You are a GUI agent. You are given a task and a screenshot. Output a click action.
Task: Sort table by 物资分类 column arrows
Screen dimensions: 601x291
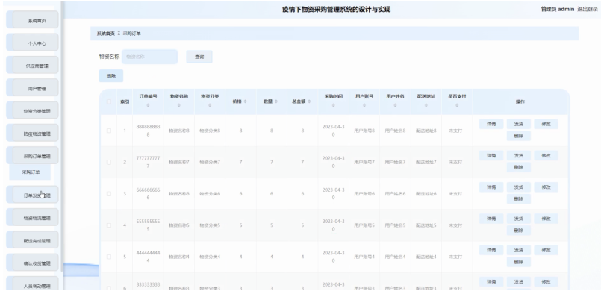[210, 105]
